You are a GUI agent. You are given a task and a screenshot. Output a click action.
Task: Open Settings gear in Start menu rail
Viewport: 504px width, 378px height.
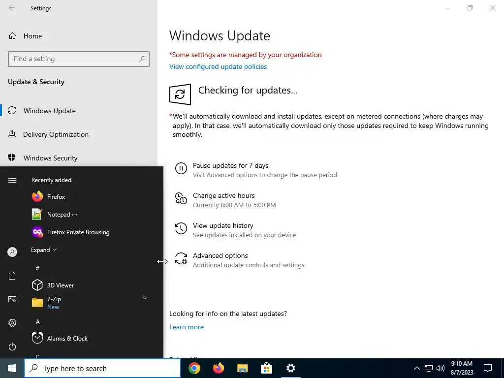tap(12, 323)
